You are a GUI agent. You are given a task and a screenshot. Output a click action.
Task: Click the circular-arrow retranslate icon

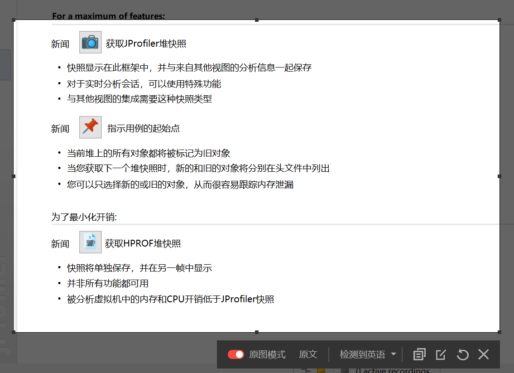(x=462, y=354)
